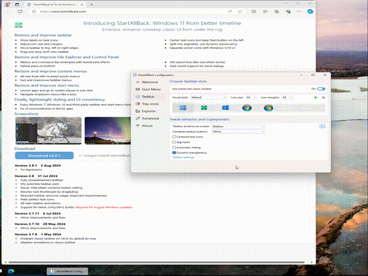Close the StartAllBack browser tab
The height and width of the screenshot is (276, 368).
tap(82, 5)
